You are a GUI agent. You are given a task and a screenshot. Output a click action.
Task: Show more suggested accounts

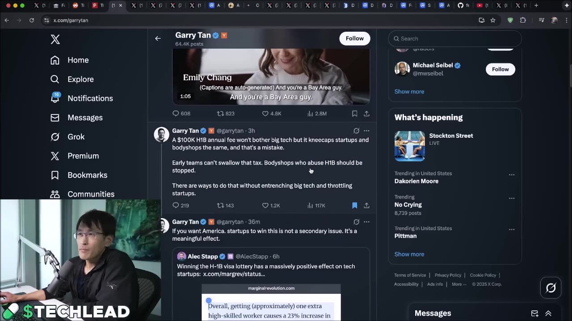409,91
